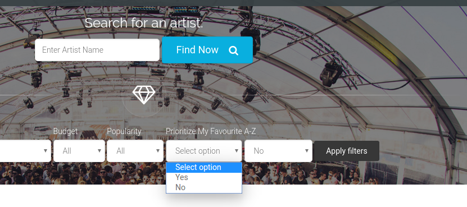This screenshot has height=207, width=467.
Task: Open the cut-off leftmost filter dropdown
Action: (25, 151)
